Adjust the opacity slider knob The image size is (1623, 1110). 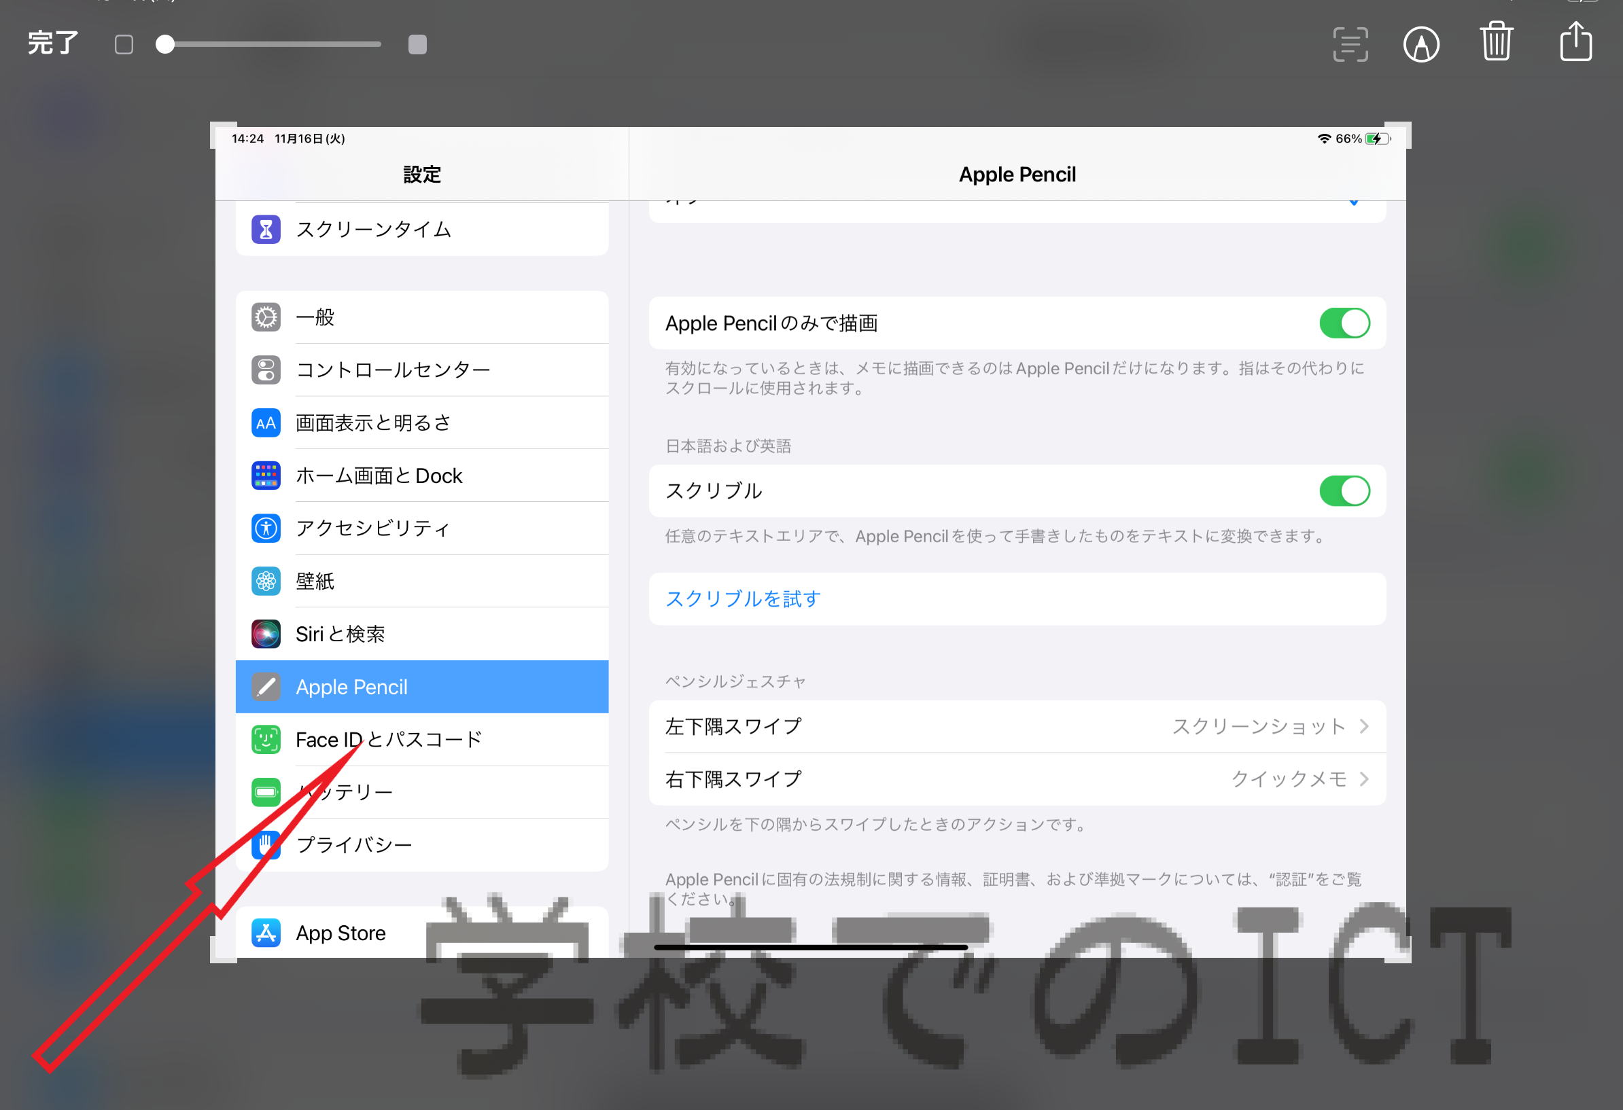click(x=164, y=45)
